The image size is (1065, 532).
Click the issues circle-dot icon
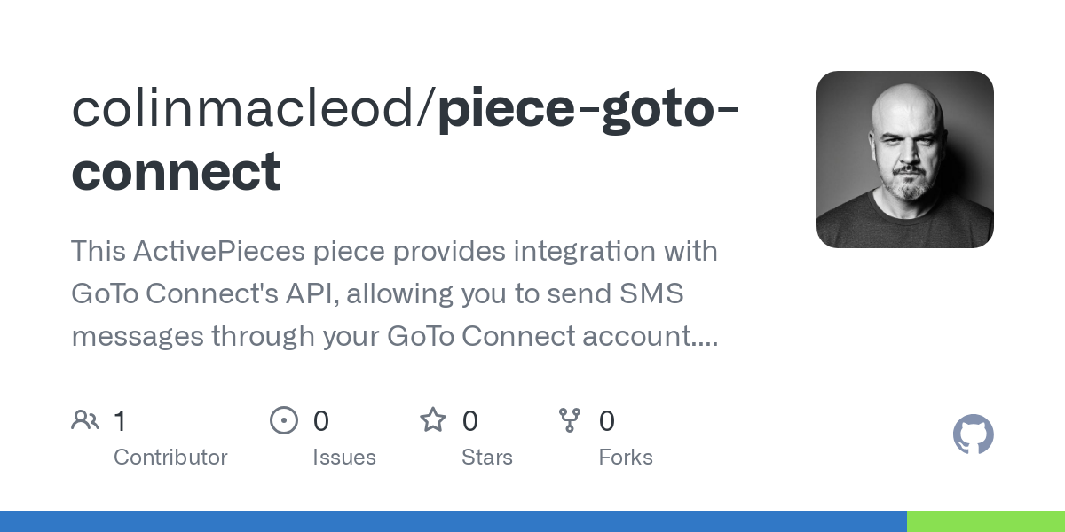tap(284, 420)
